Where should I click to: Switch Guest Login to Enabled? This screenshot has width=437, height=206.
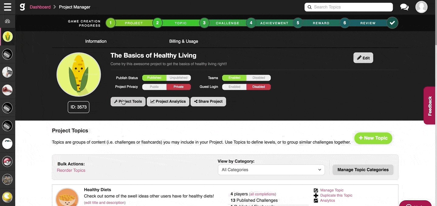point(234,87)
